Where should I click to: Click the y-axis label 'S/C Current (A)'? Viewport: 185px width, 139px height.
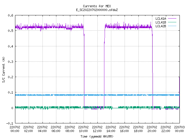[x=3, y=69]
